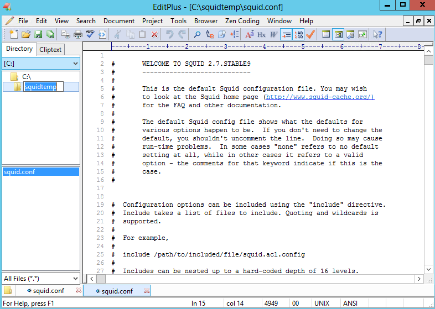This screenshot has width=435, height=309.
Task: Open Find with the magnifier icon
Action: [197, 34]
